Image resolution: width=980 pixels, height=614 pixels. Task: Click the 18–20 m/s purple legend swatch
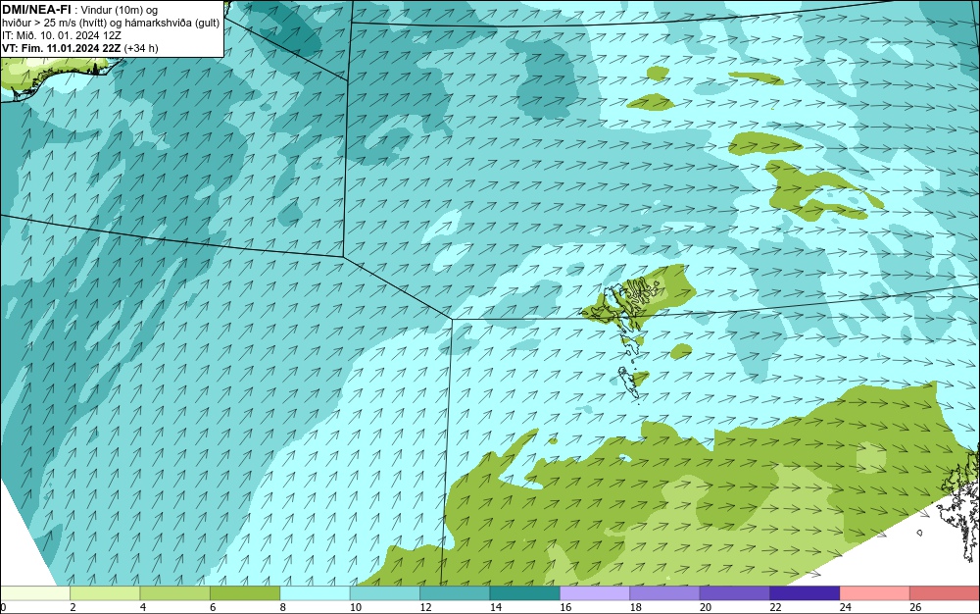click(665, 593)
